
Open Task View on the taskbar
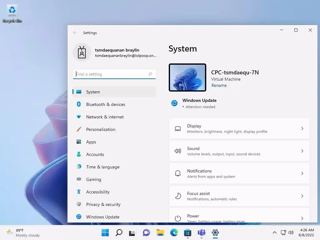(132, 233)
